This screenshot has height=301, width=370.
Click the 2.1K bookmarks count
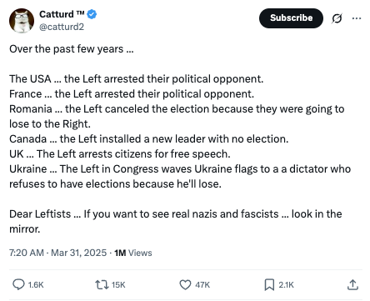286,285
